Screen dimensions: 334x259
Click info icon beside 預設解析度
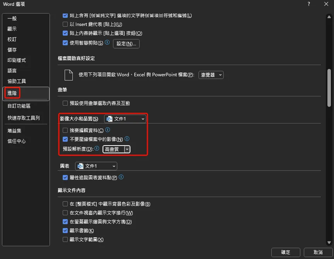(x=97, y=148)
